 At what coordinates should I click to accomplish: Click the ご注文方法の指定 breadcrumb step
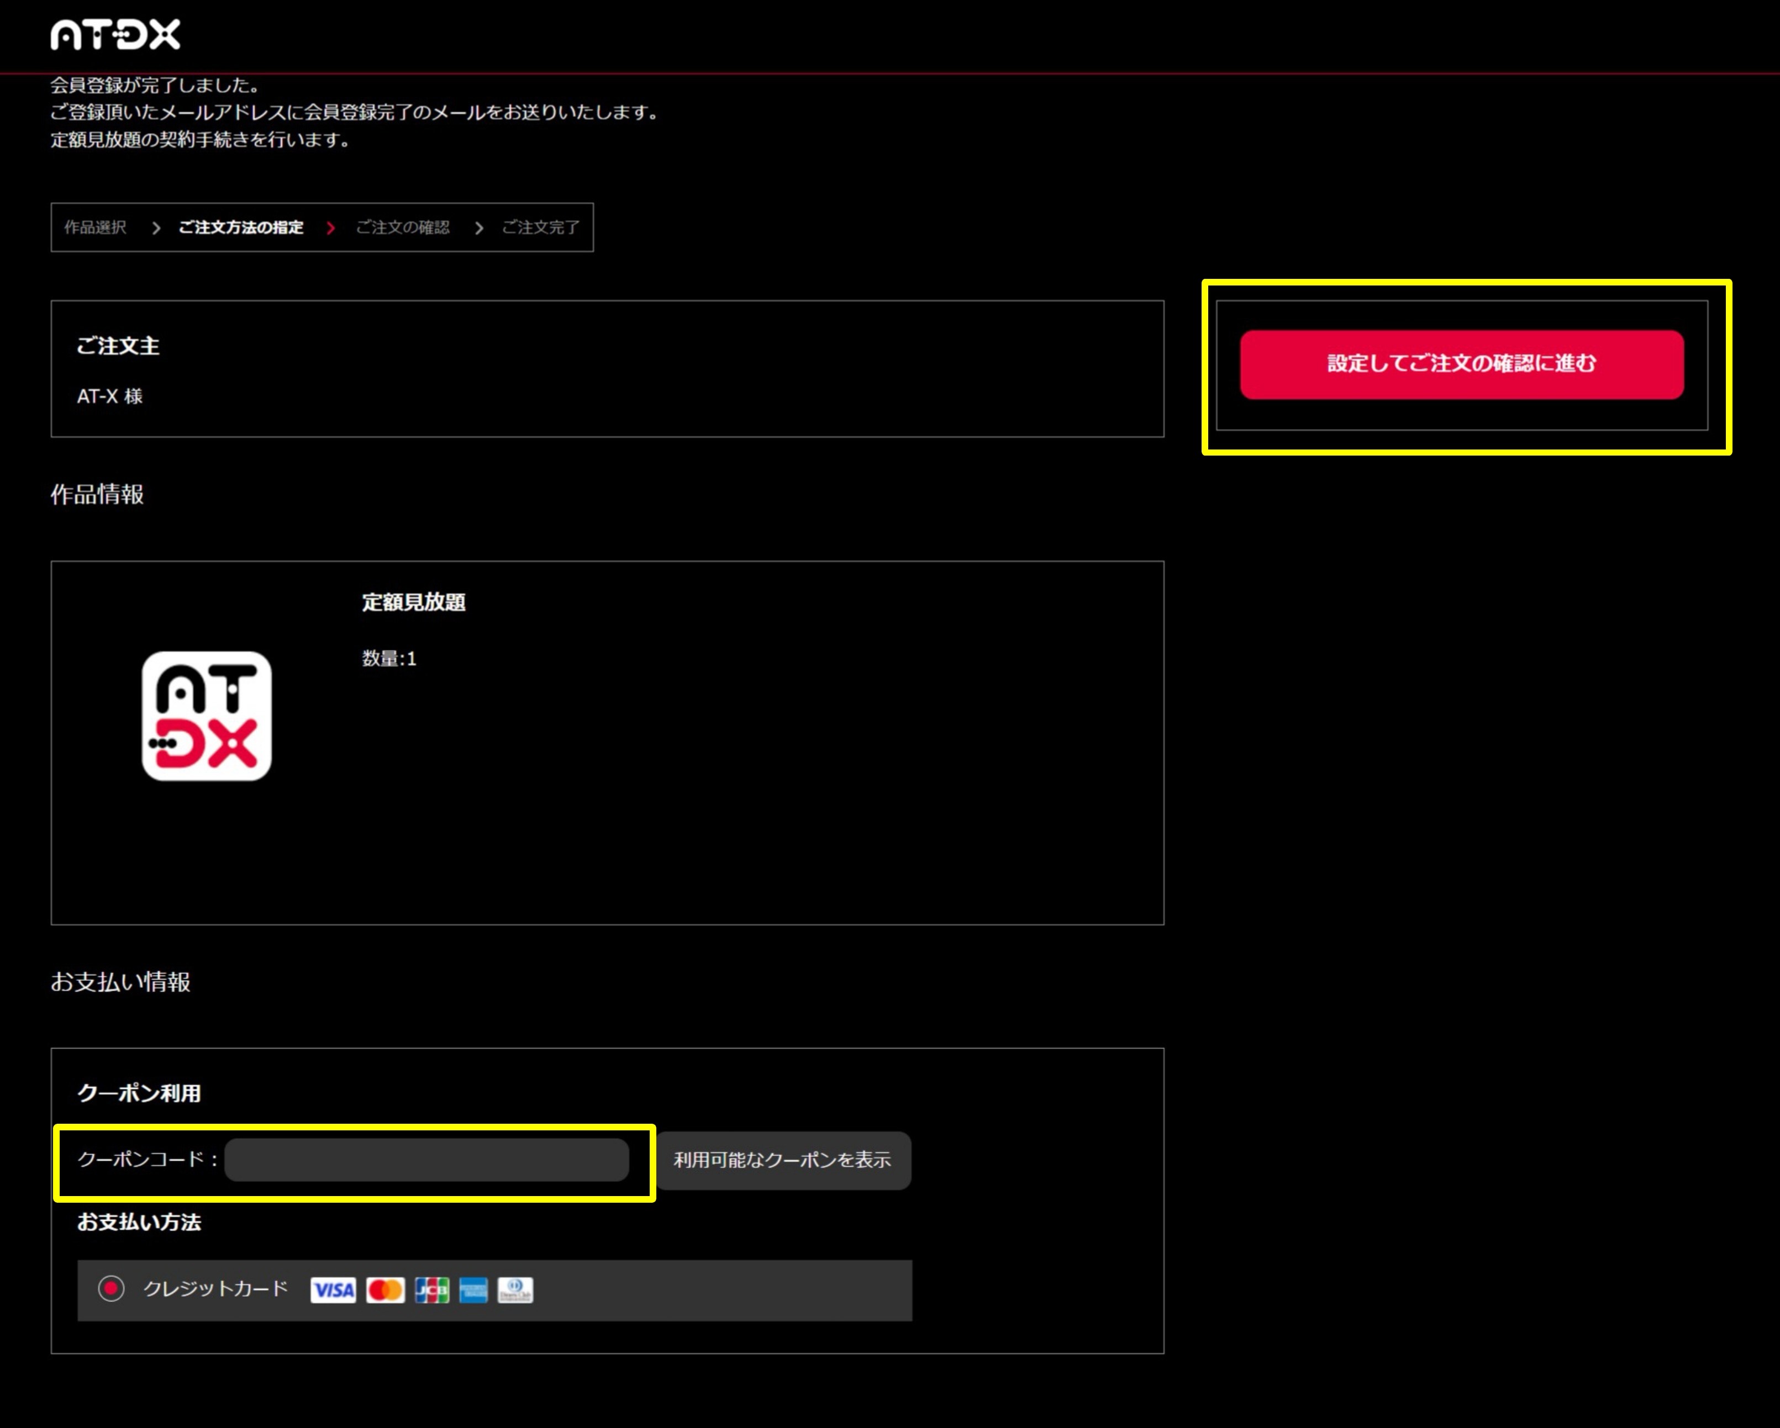(241, 227)
